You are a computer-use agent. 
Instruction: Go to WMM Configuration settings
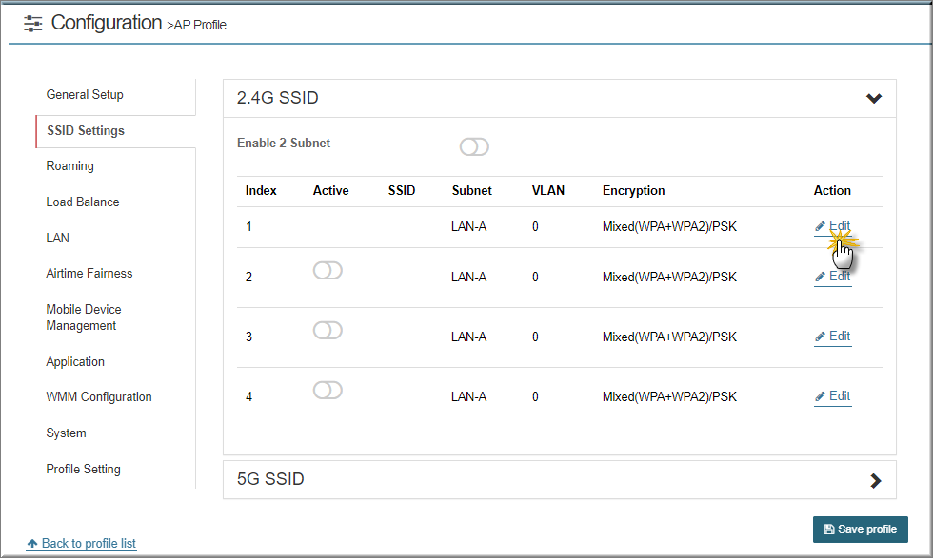pyautogui.click(x=99, y=397)
